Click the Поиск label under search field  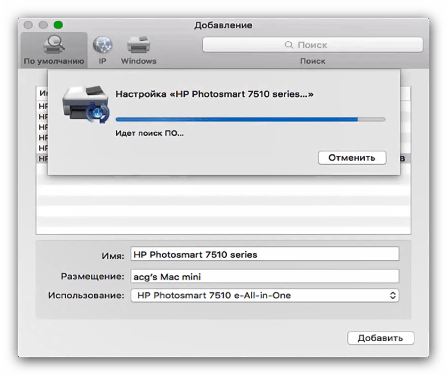coord(313,61)
